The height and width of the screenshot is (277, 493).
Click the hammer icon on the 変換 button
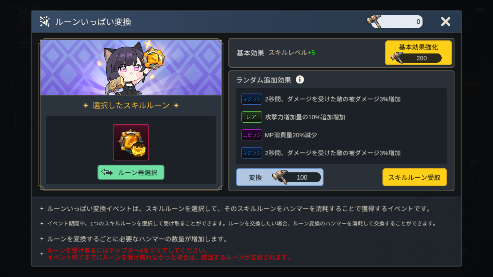280,177
